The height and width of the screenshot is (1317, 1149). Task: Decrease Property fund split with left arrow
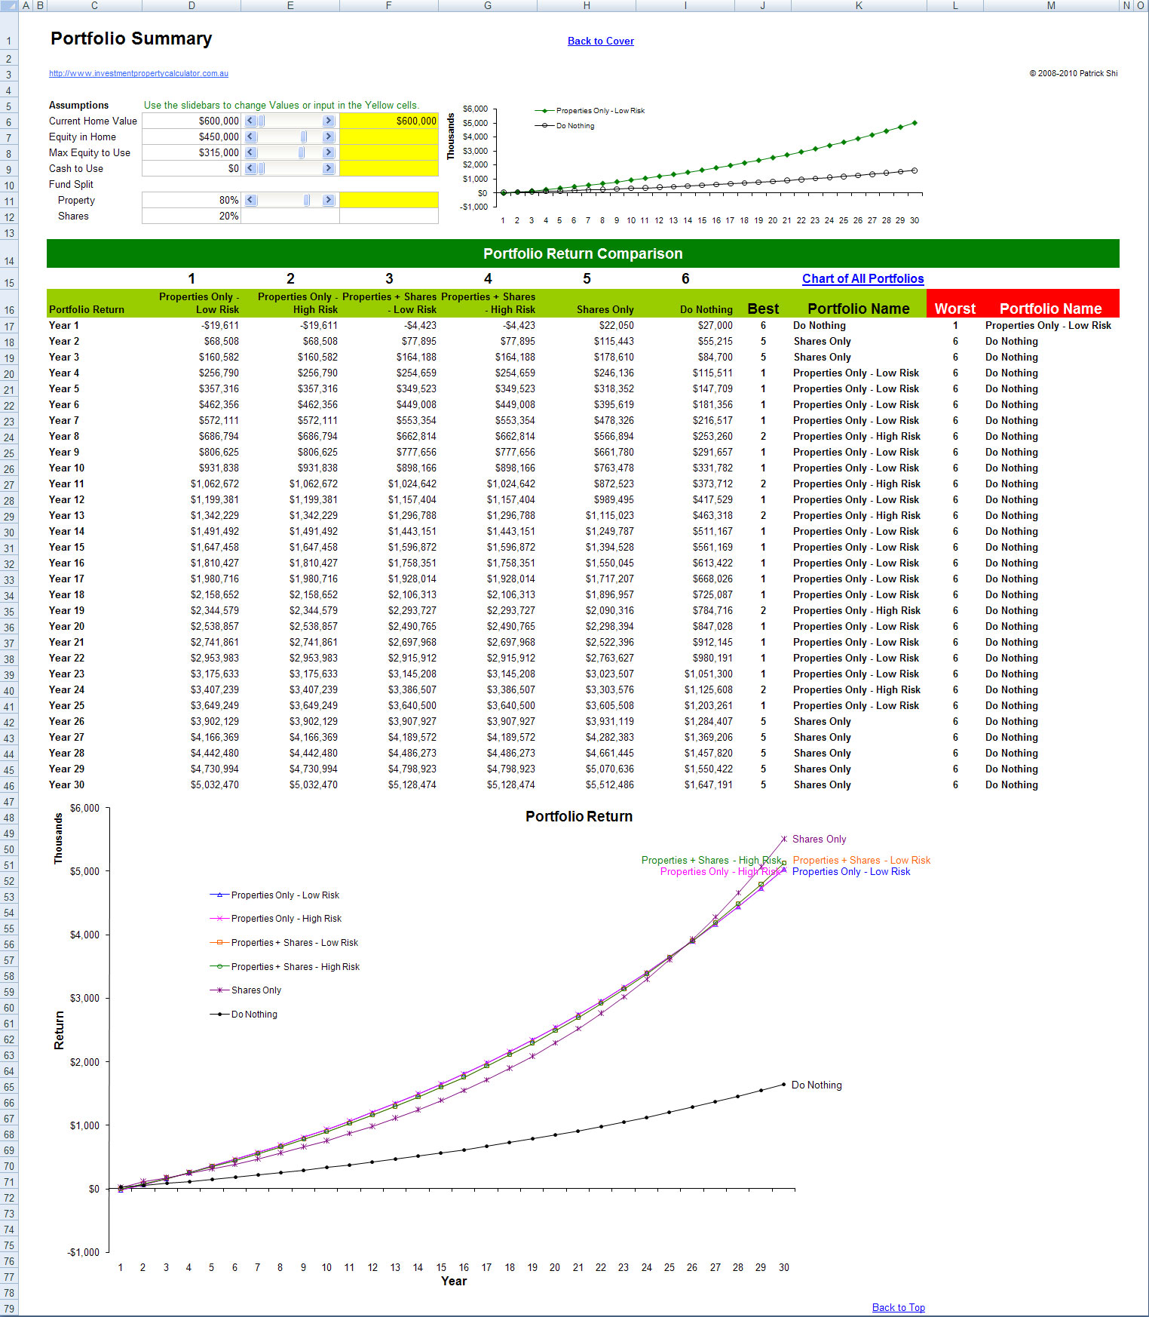(x=251, y=200)
